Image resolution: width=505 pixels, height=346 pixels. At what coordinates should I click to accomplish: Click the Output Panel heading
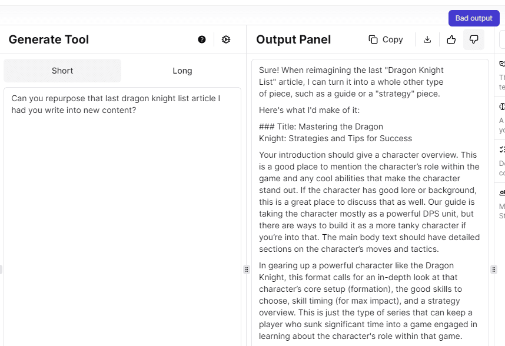293,39
